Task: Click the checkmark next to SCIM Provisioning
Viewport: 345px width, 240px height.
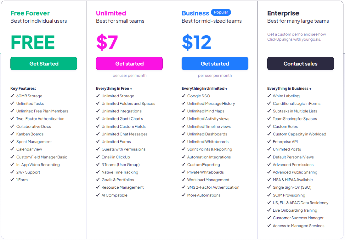Action: [x=269, y=195]
